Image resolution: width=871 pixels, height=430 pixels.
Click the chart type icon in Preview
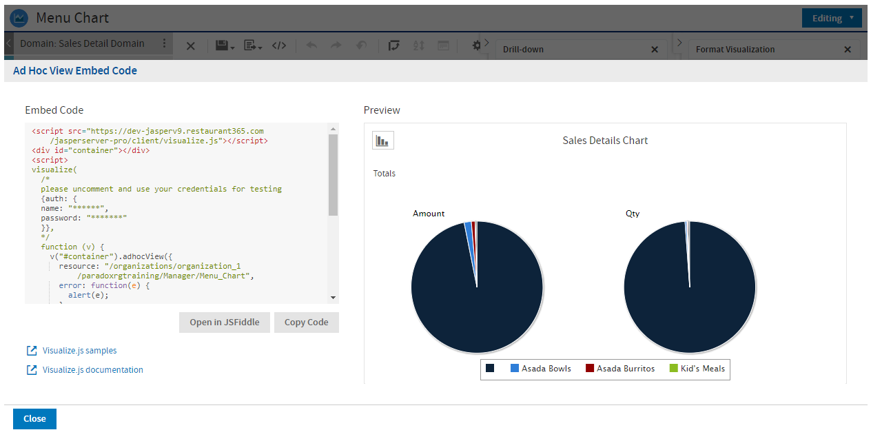tap(383, 141)
